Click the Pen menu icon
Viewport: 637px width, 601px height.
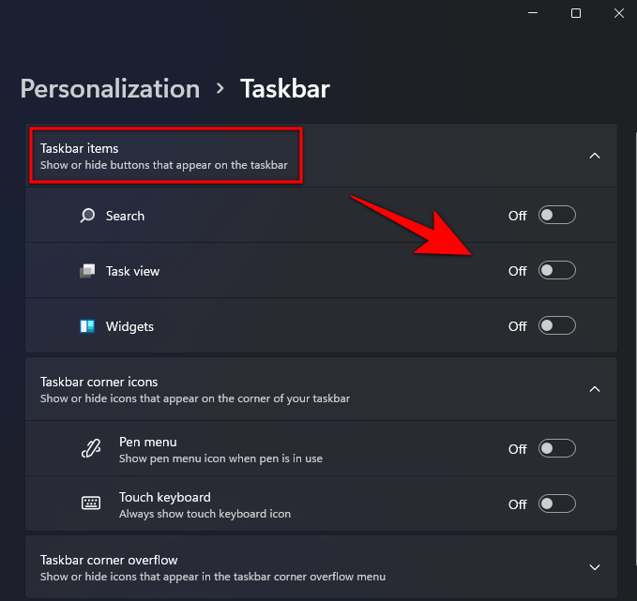coord(90,449)
